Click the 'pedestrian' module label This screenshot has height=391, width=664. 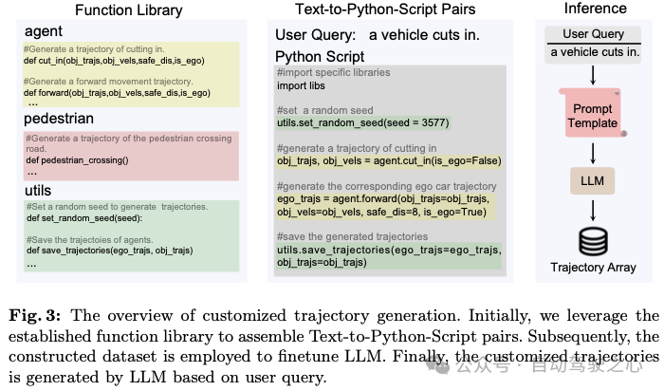pos(59,119)
